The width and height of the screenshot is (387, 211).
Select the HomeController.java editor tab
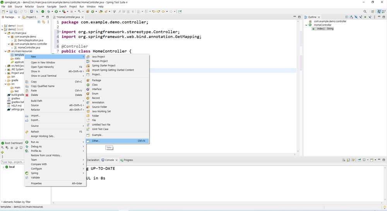coord(68,17)
